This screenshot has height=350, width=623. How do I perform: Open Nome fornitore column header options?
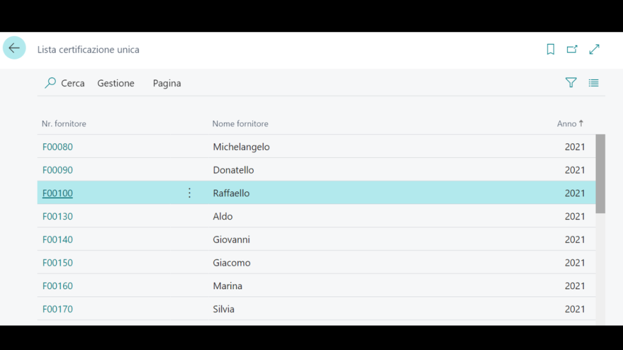click(240, 123)
